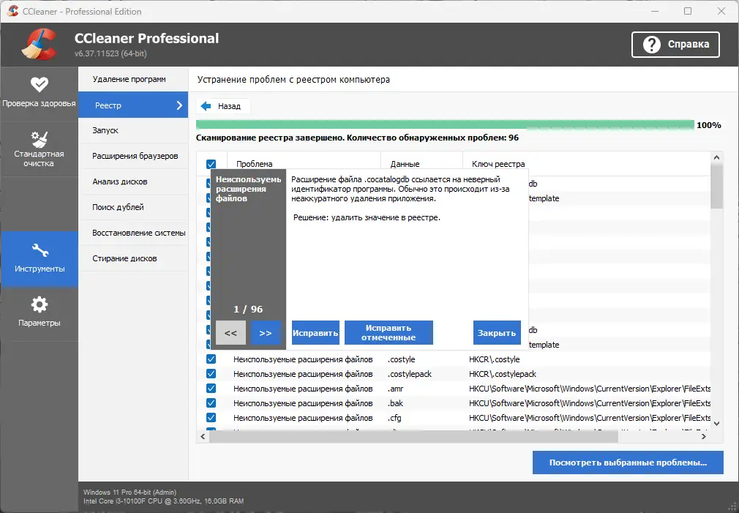Click next issue >> button

tap(266, 333)
